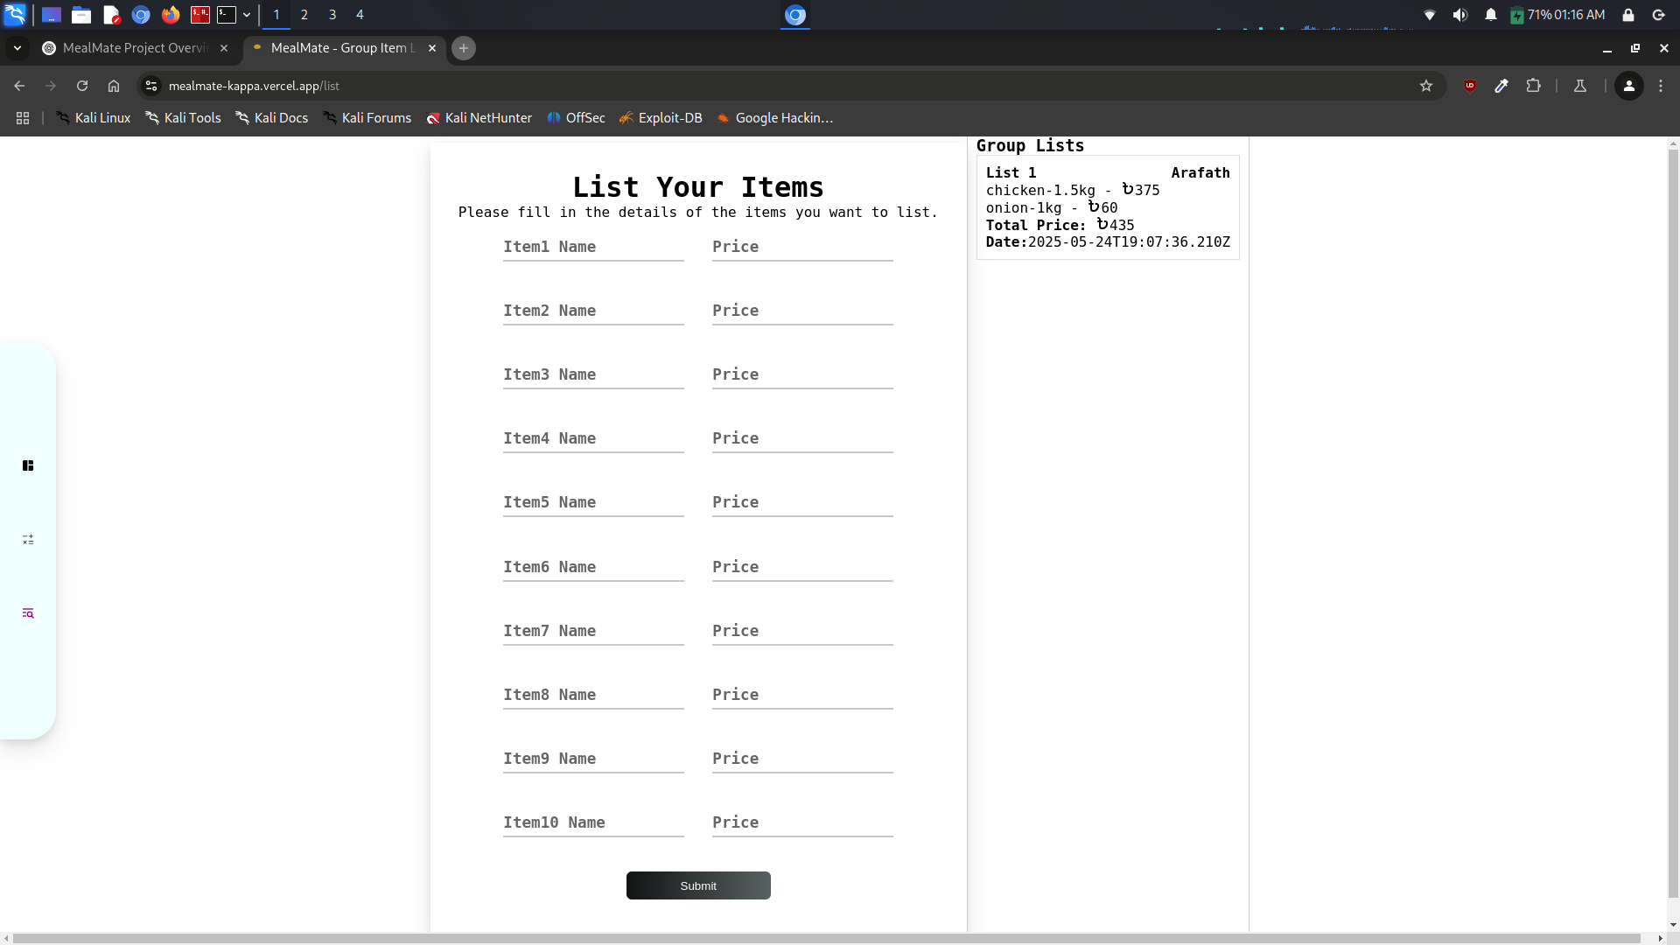Open the browser three-dot menu
This screenshot has width=1680, height=945.
[1660, 86]
